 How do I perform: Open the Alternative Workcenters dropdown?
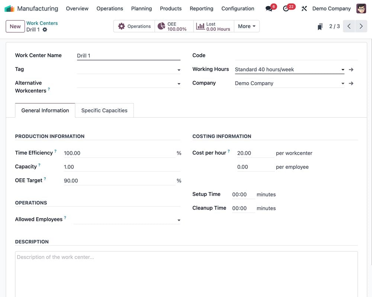179,83
